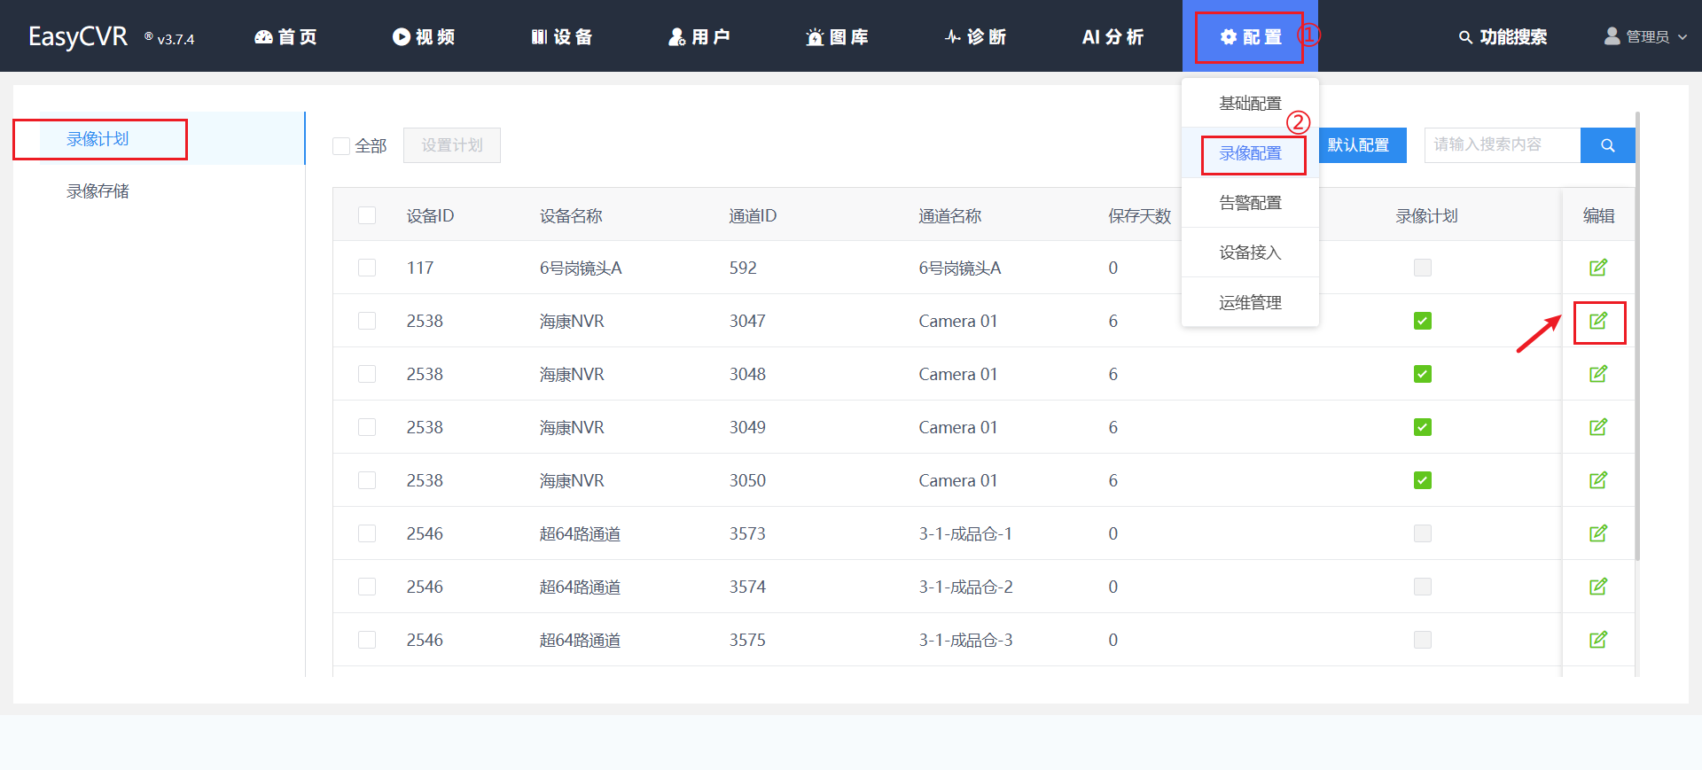Open the 视频 video section
This screenshot has height=770, width=1702.
pos(424,37)
